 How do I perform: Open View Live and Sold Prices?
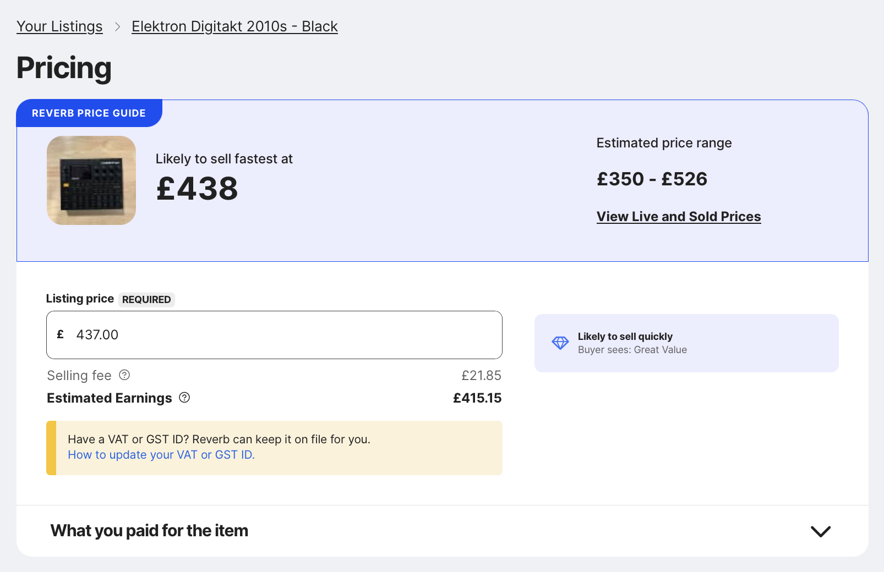point(678,216)
